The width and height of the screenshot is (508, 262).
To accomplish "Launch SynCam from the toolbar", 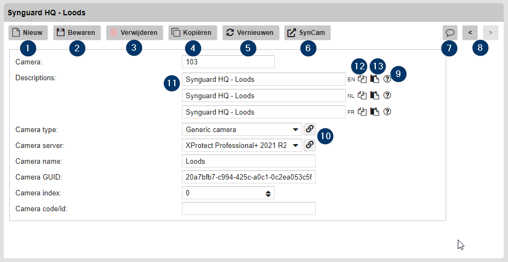I will coord(307,33).
